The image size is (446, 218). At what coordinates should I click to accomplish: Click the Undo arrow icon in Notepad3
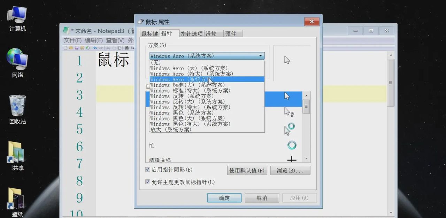95,48
